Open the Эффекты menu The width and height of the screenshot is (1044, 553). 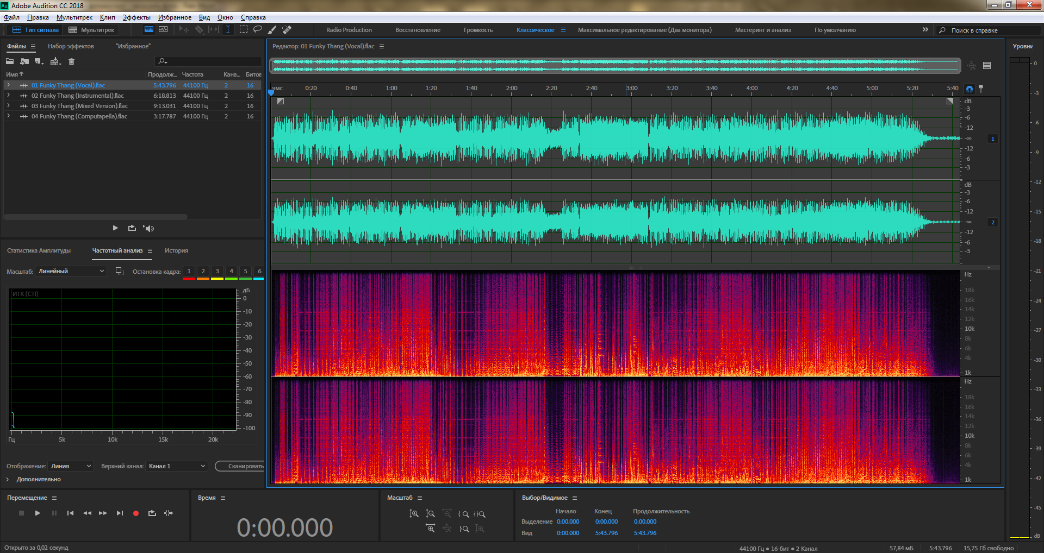[x=136, y=17]
